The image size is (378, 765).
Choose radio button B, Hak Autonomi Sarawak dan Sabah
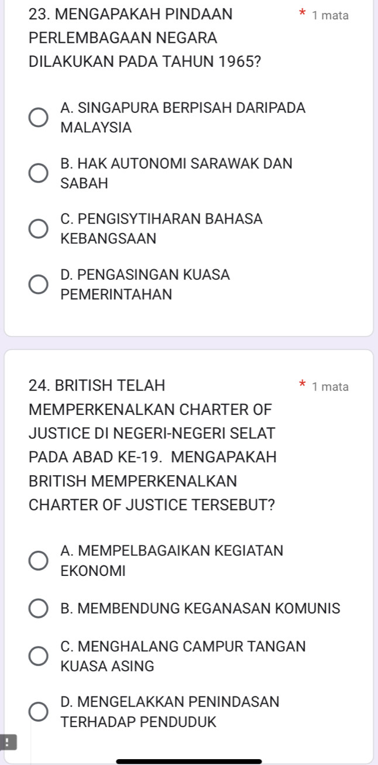pyautogui.click(x=39, y=173)
